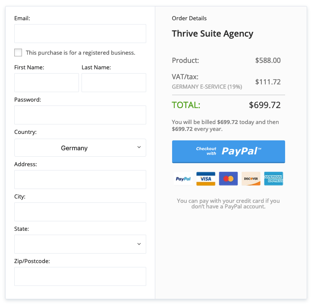Screen dimensions: 314x307
Task: Click the Zip/Postcode input field
Action: click(x=80, y=276)
